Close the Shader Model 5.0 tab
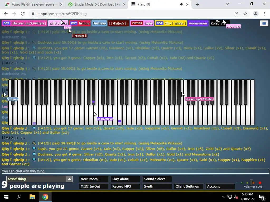The height and width of the screenshot is (202, 270). 124,4
